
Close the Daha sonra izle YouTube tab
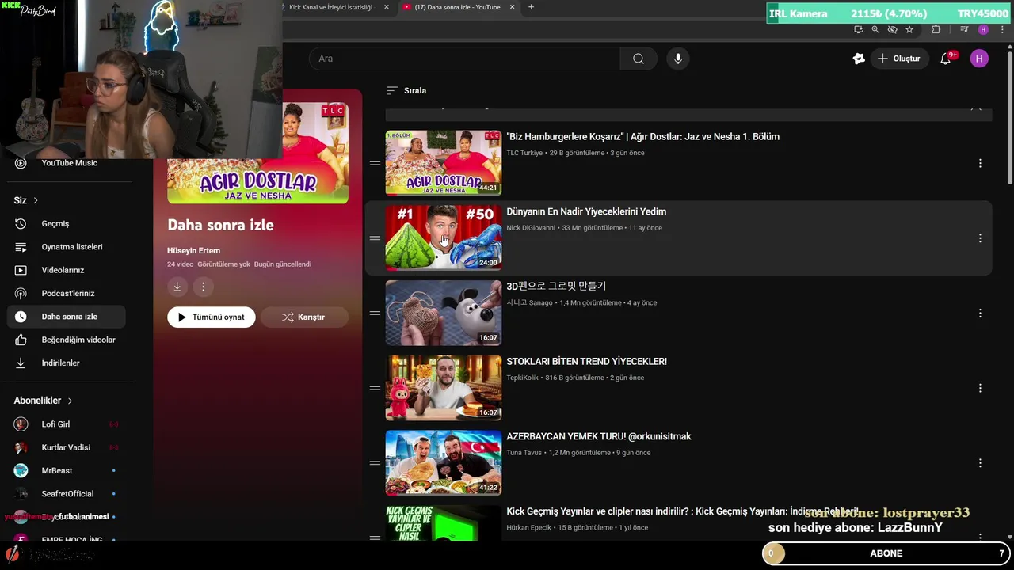512,7
